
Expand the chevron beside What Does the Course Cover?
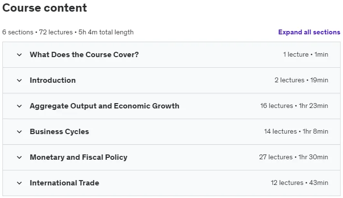[x=19, y=55]
